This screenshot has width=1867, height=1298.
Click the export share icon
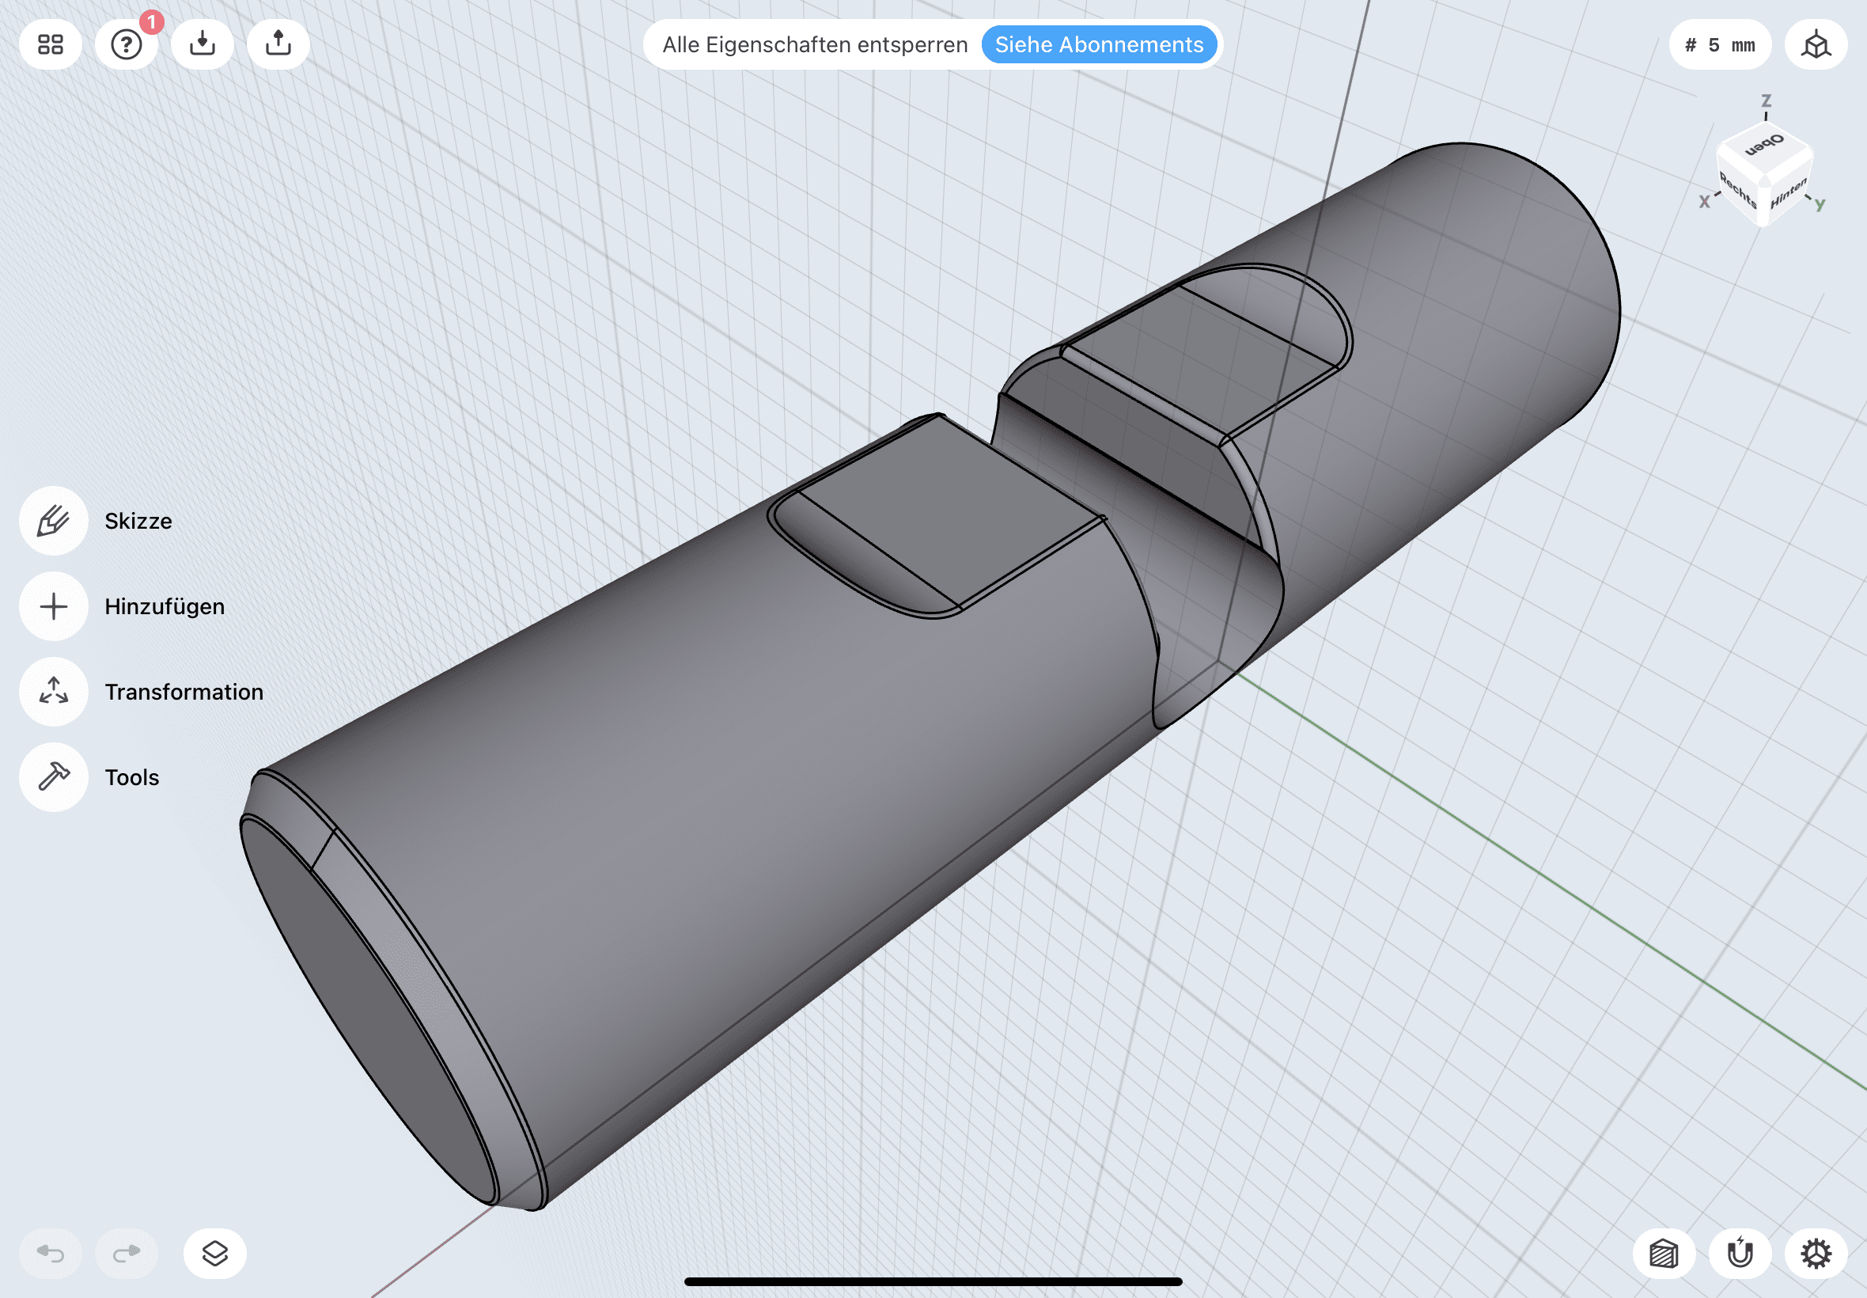[x=278, y=45]
